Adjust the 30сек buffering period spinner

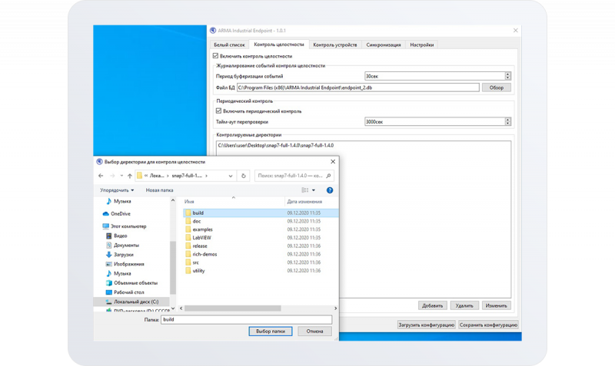coord(507,76)
